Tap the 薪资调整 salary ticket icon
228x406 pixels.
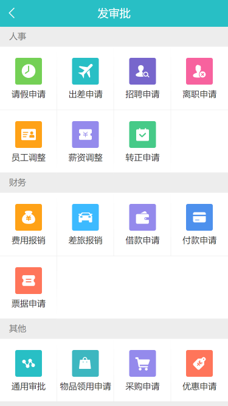[85, 135]
